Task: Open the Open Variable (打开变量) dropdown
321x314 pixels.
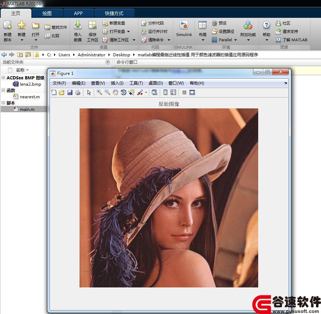Action: click(x=128, y=31)
